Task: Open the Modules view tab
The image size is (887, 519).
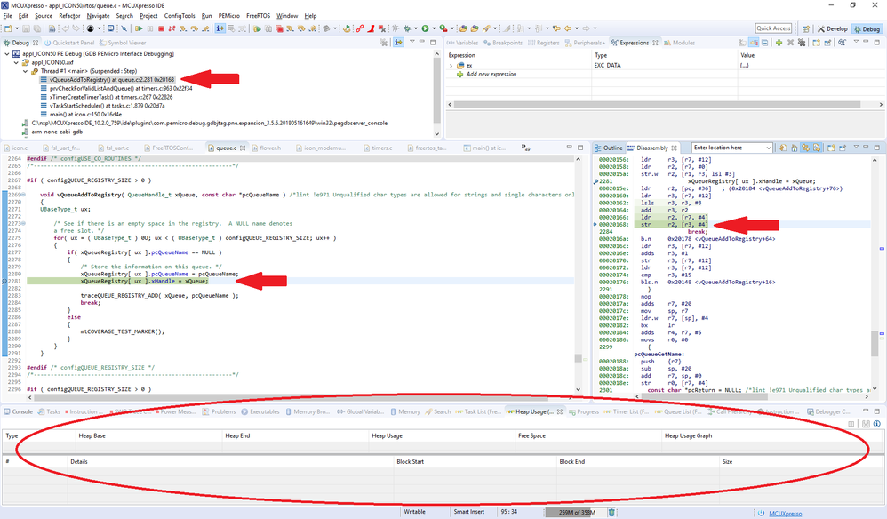Action: [x=679, y=43]
